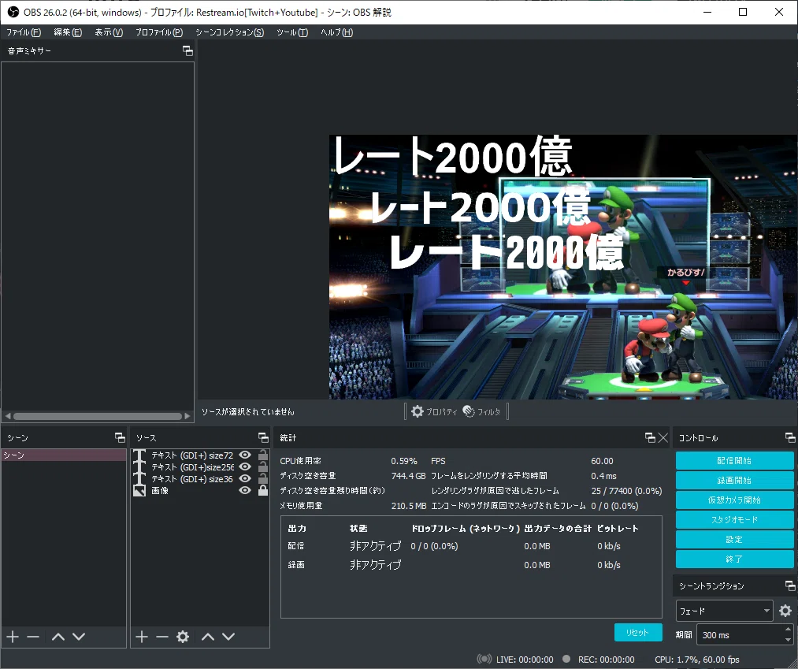Pop out the statistics dock
This screenshot has width=798, height=669.
point(650,437)
